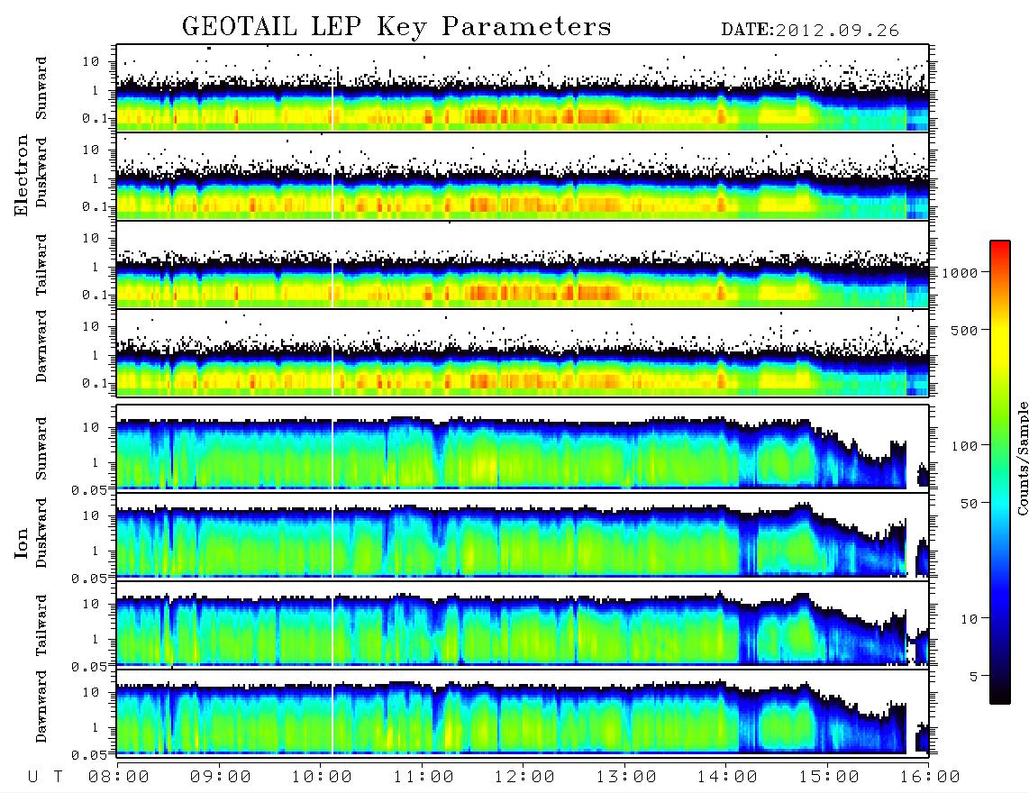Viewport: 1029px width, 793px height.
Task: Select the DATE:2012.09.26 label
Action: pyautogui.click(x=810, y=31)
